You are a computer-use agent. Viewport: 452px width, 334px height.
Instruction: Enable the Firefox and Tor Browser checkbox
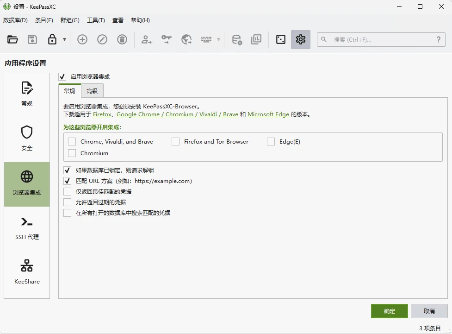pyautogui.click(x=175, y=141)
